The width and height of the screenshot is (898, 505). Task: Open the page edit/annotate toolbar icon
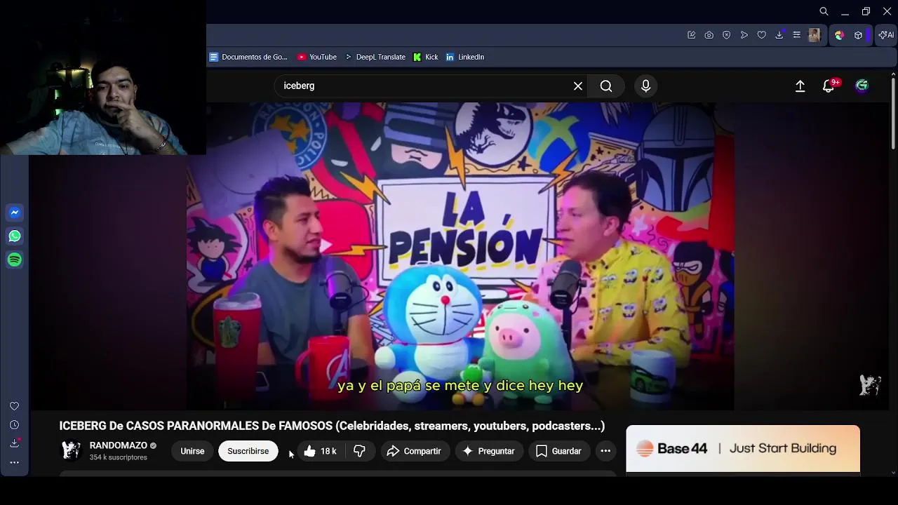point(692,35)
